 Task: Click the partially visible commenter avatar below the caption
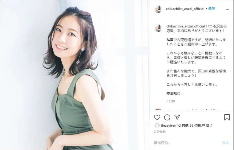click(158, 110)
